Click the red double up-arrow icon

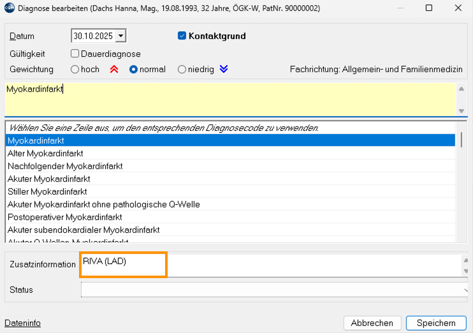[113, 70]
